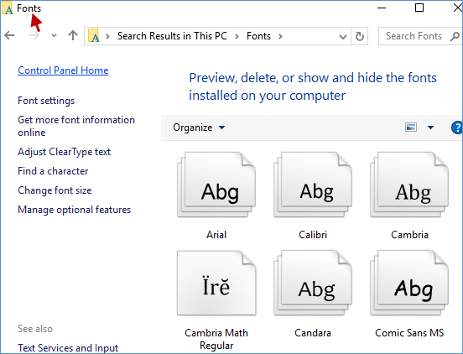
Task: Select 'Search Results in This PC' breadcrumb
Action: pos(172,36)
